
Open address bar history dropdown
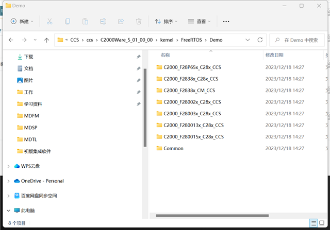(247, 40)
